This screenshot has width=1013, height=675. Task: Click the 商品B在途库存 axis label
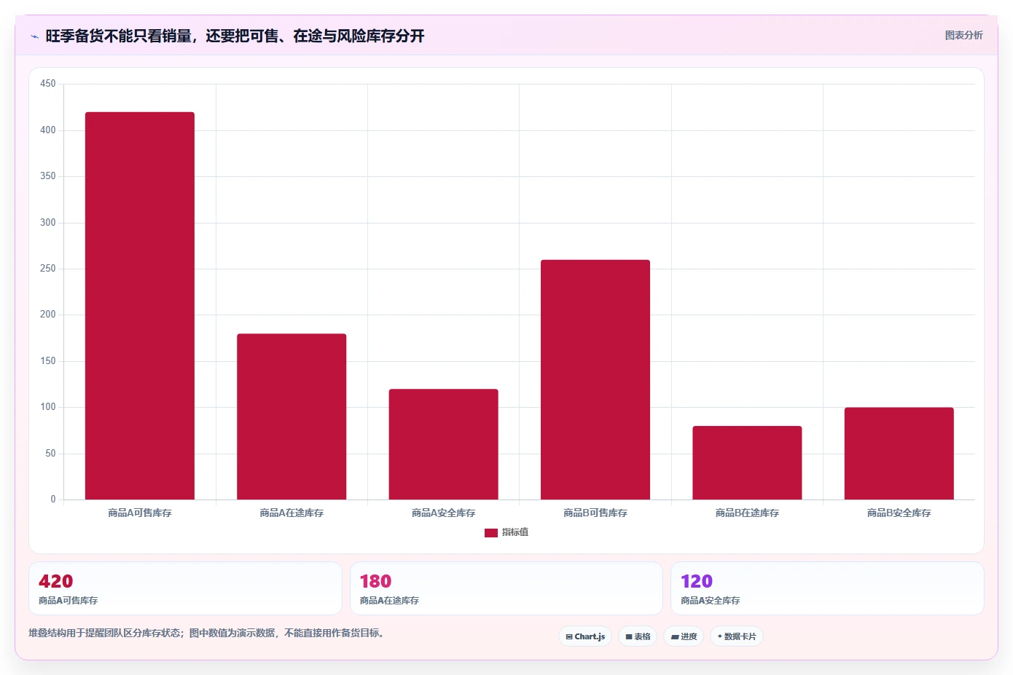pos(747,513)
